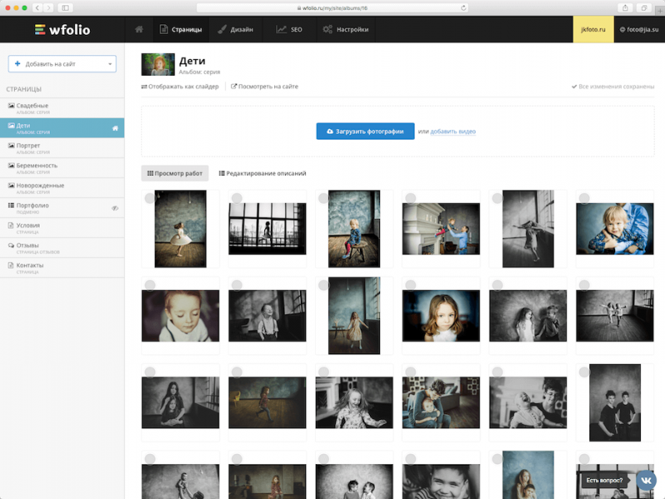Open the Дизайн tab
Image resolution: width=665 pixels, height=499 pixels.
235,29
